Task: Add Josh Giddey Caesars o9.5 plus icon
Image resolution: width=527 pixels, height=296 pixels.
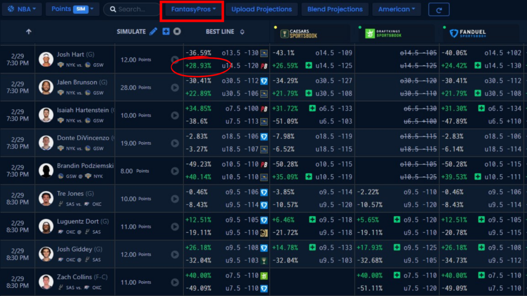Action: point(312,247)
